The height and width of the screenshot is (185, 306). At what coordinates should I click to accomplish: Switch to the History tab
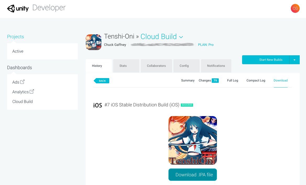tap(99, 66)
